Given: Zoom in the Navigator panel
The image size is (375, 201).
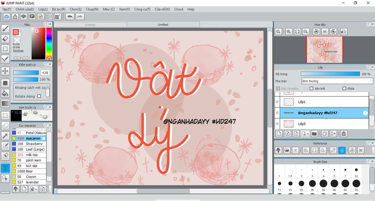Looking at the screenshot, I should click(289, 31).
